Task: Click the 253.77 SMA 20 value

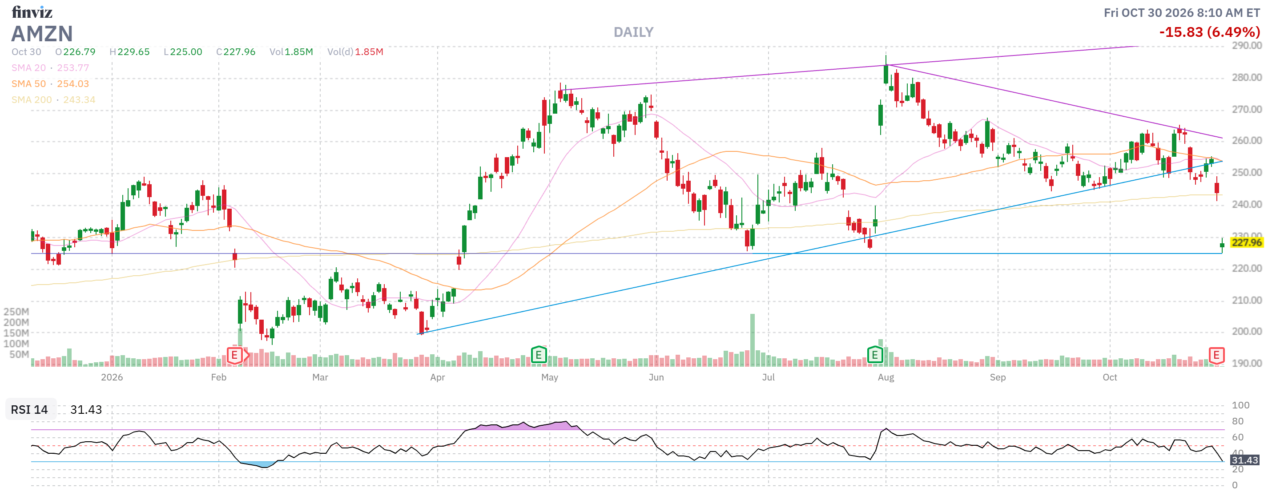Action: (x=73, y=67)
